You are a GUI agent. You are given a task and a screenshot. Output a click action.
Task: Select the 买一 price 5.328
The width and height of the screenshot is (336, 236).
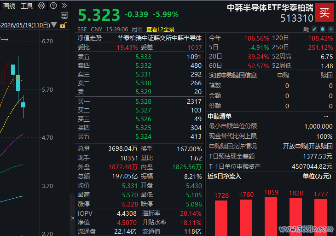point(143,101)
